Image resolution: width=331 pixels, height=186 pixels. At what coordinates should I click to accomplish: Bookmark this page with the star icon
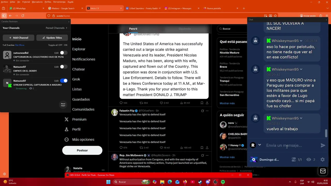tap(275, 16)
